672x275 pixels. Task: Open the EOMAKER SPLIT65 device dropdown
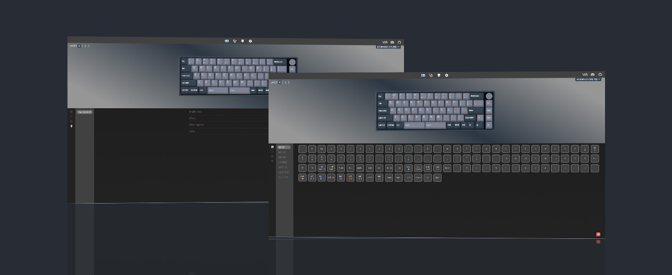pyautogui.click(x=589, y=79)
